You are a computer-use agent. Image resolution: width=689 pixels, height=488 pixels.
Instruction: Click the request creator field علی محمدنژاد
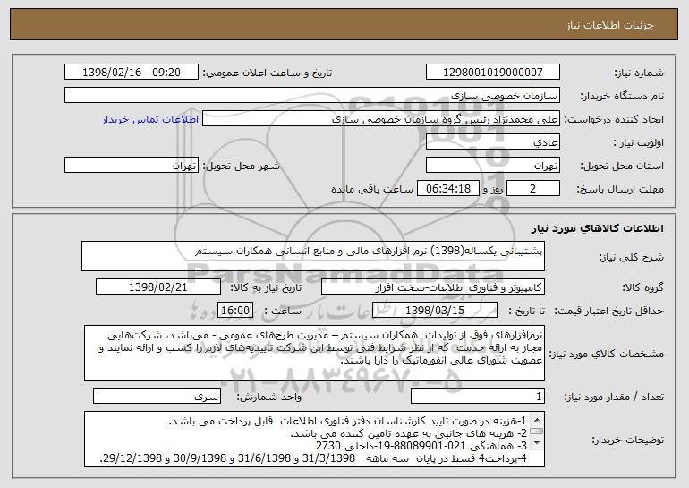(x=381, y=119)
